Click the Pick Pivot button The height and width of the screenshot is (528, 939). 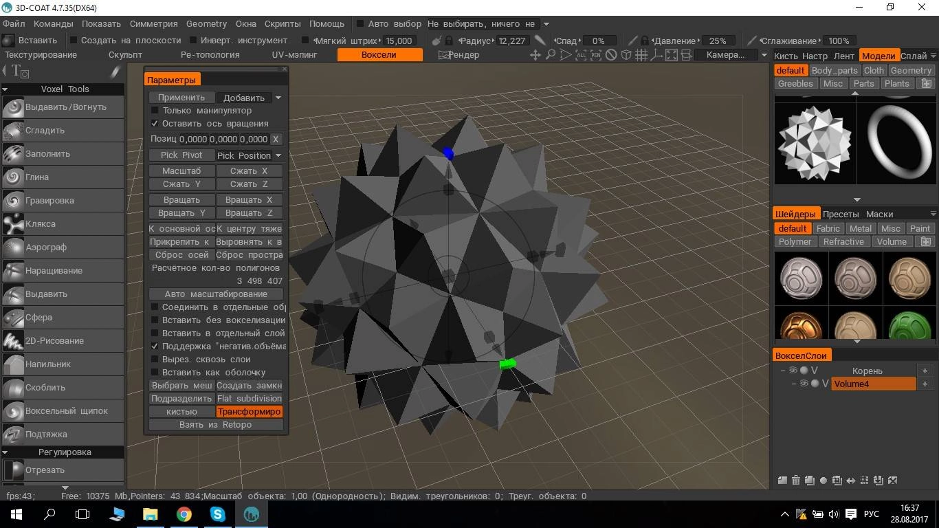point(181,155)
